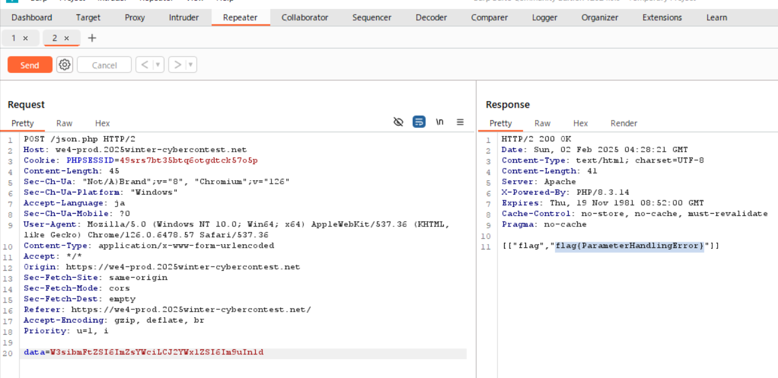This screenshot has height=378, width=778.
Task: Open the Comparer tab
Action: [x=489, y=18]
